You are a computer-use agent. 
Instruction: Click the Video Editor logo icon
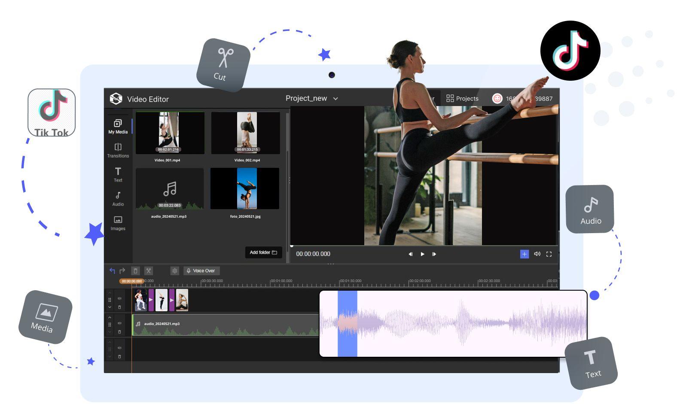116,99
